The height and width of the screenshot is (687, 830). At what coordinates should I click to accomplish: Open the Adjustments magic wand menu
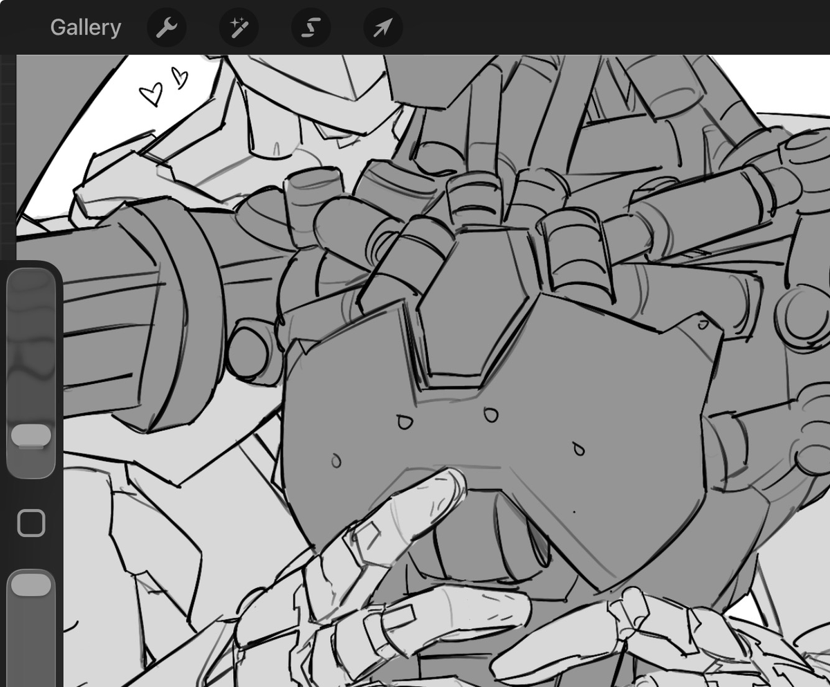[239, 28]
